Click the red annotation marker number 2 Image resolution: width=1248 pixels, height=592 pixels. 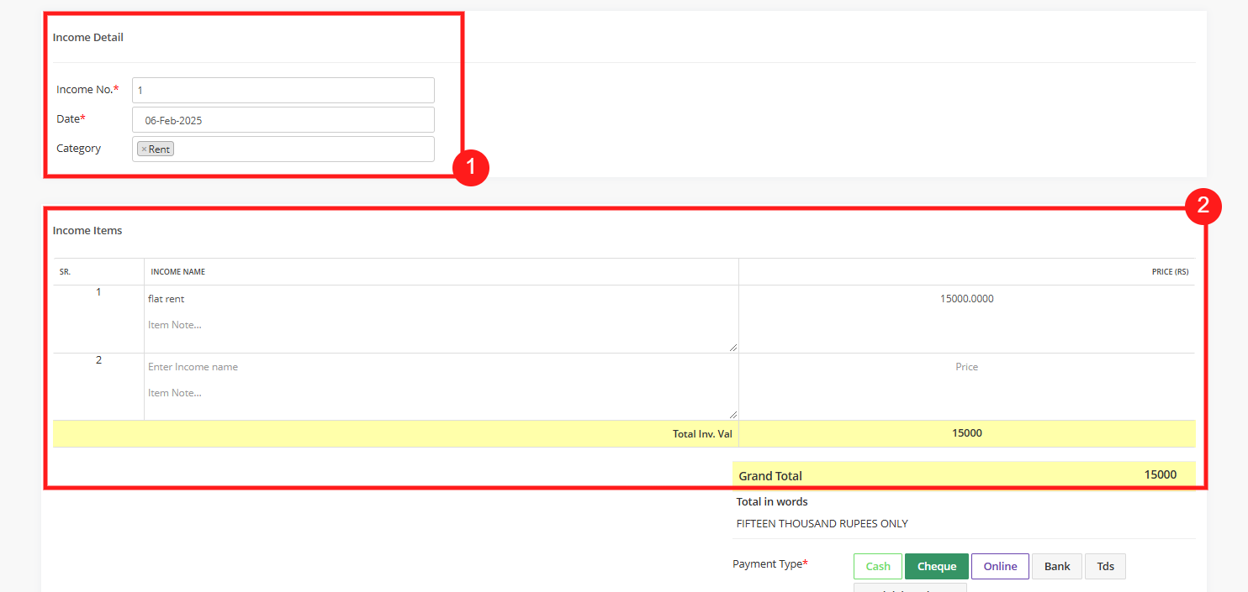1203,207
